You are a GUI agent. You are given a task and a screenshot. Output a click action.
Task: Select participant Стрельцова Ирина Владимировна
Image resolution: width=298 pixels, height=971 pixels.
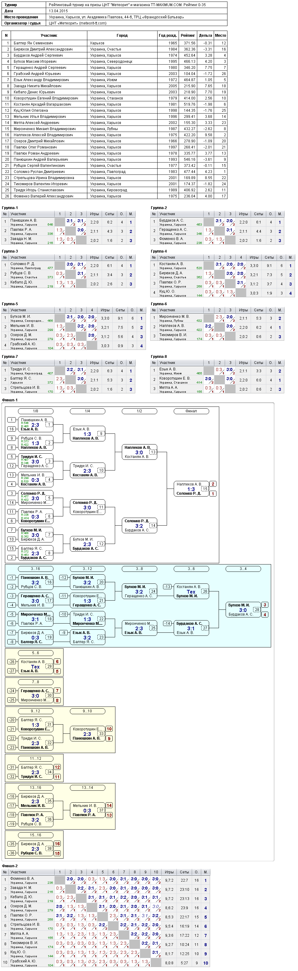(43, 178)
